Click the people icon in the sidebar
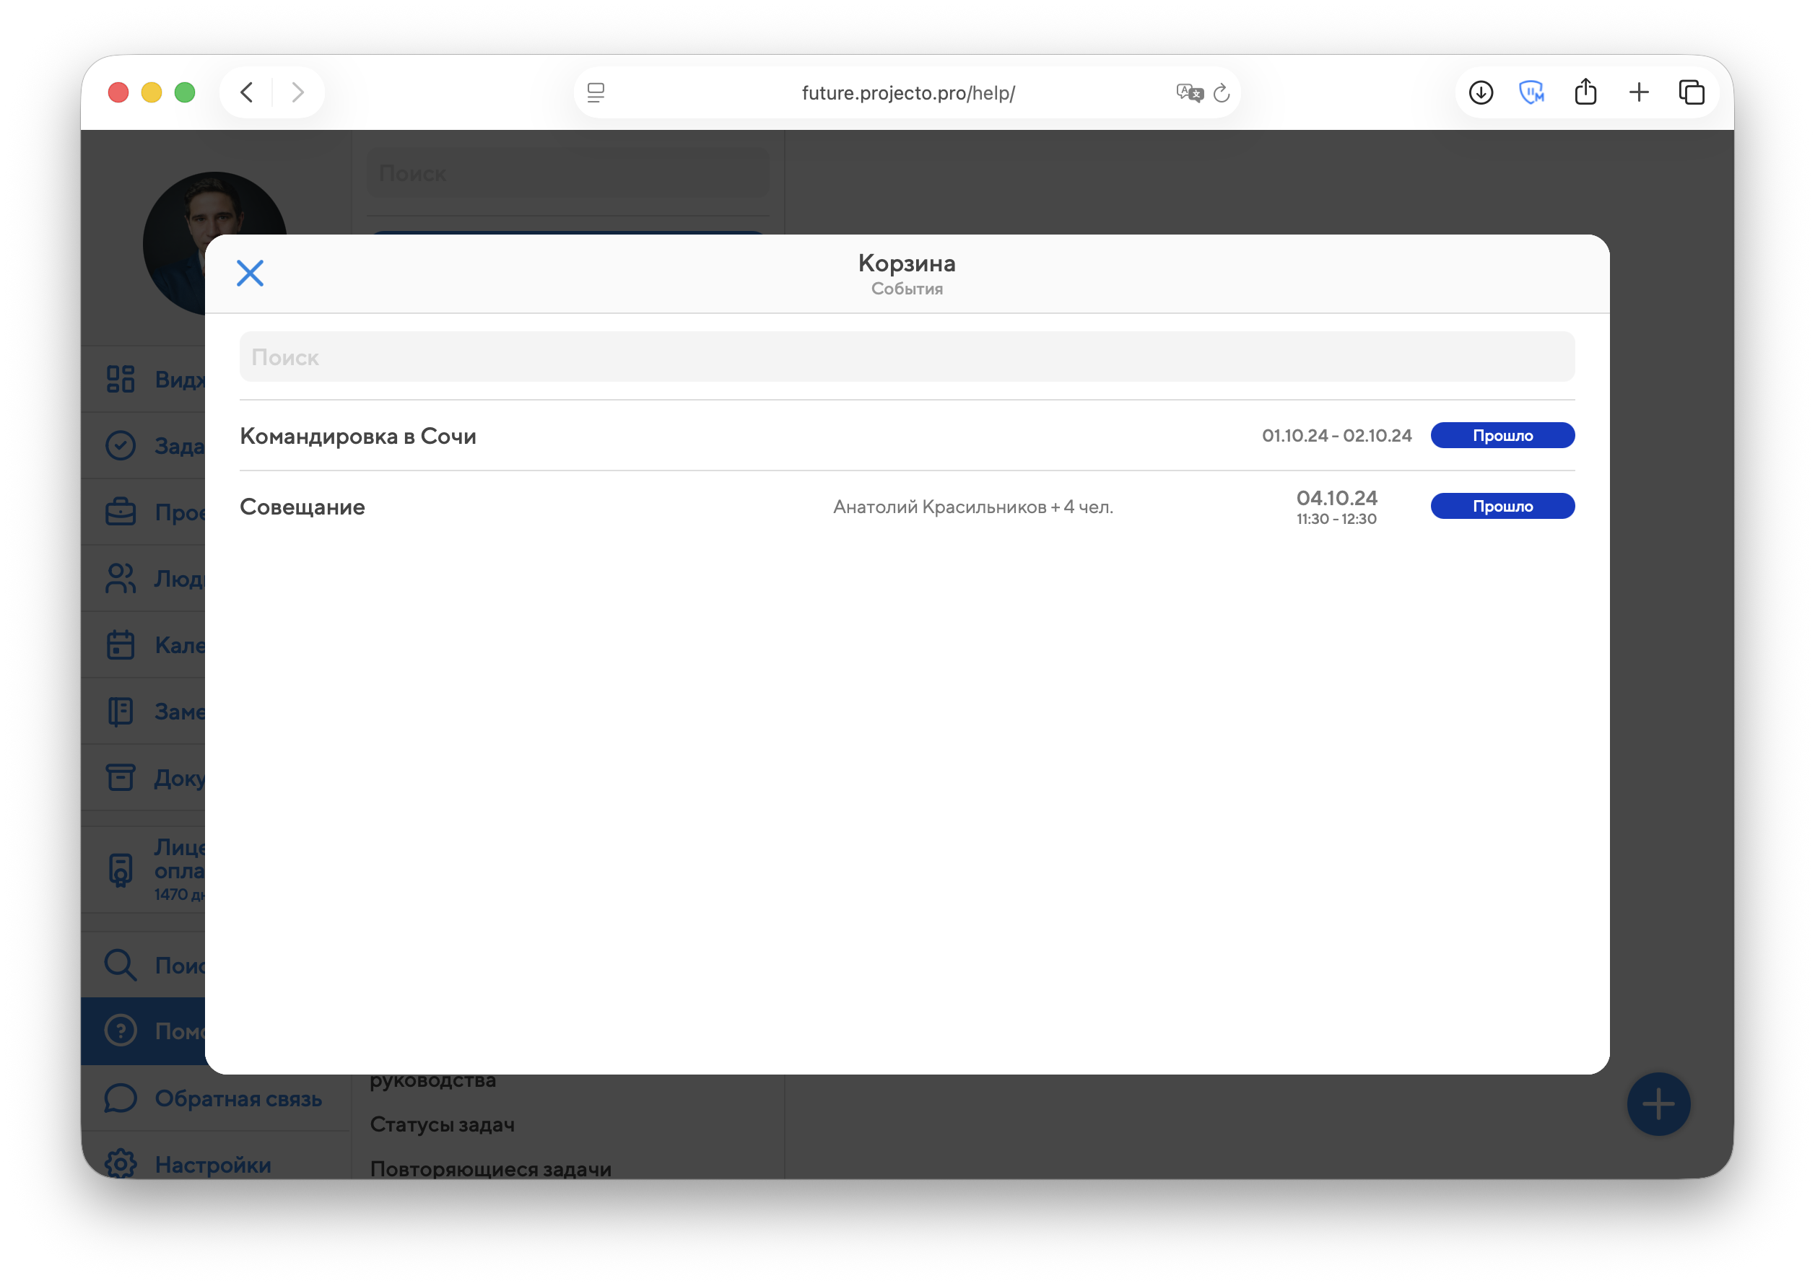Screen dimensions: 1815x1286 [x=121, y=579]
